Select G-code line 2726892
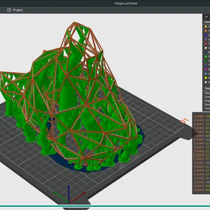 tap(201, 128)
